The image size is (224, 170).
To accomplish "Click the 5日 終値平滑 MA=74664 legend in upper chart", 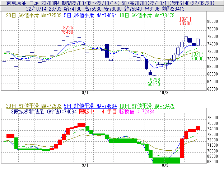I will tap(90, 15).
